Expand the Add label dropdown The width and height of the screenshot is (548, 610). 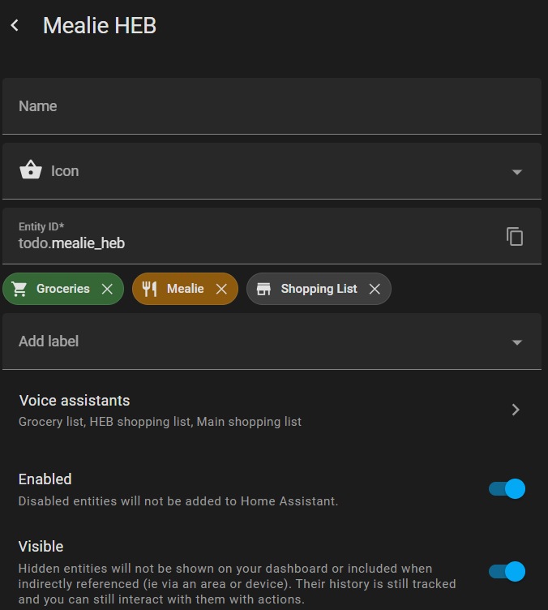(517, 342)
